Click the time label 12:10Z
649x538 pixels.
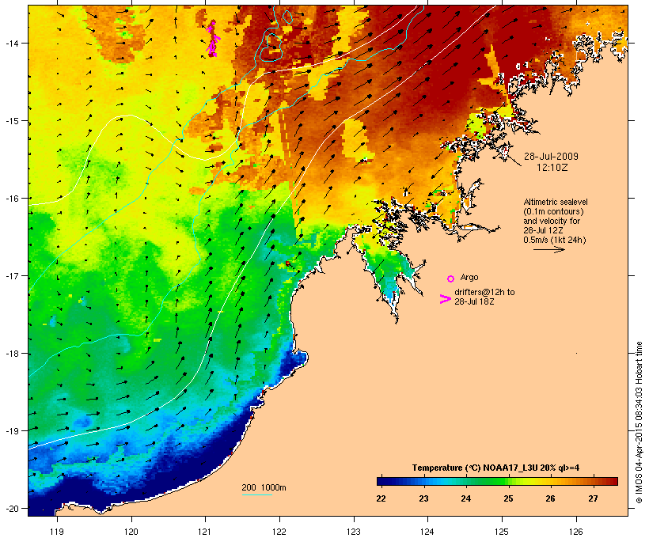click(552, 168)
